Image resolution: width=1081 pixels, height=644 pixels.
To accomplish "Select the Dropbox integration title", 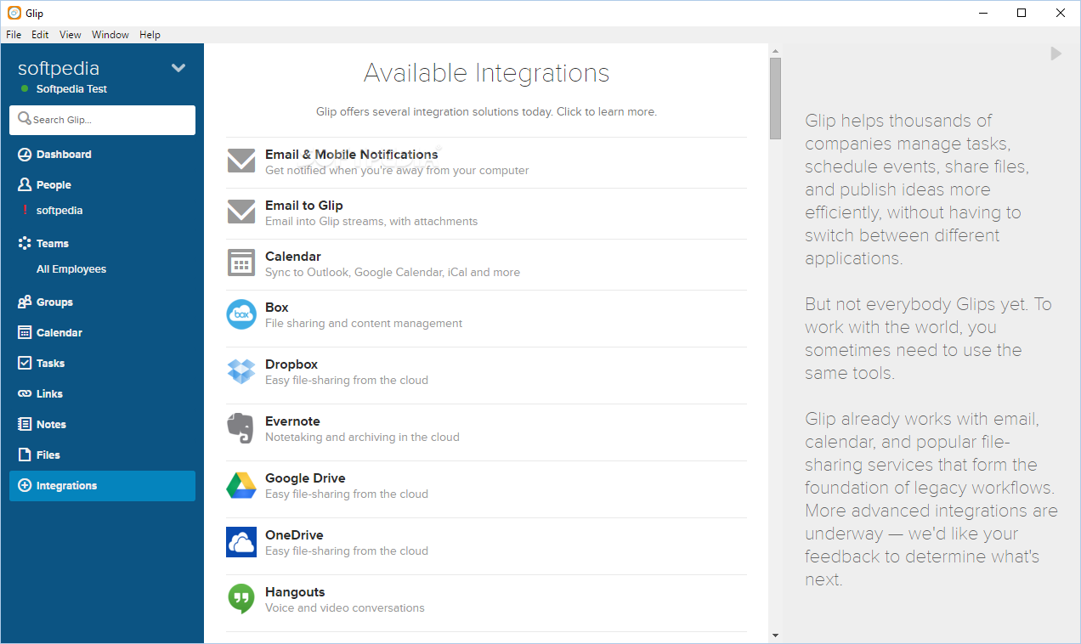I will (x=291, y=364).
